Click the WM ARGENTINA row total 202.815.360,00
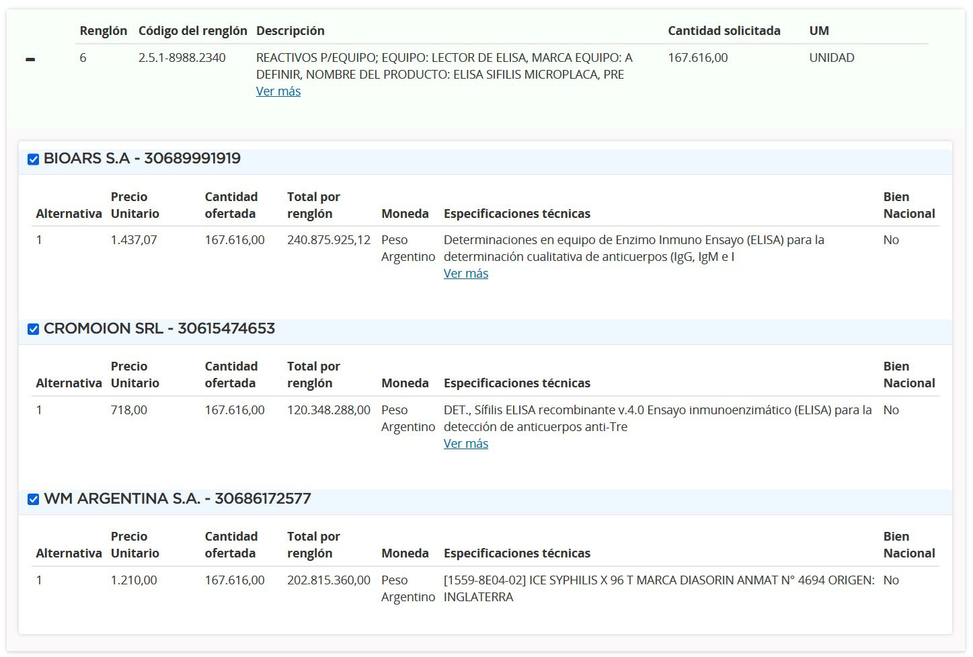The height and width of the screenshot is (657, 973). [328, 580]
